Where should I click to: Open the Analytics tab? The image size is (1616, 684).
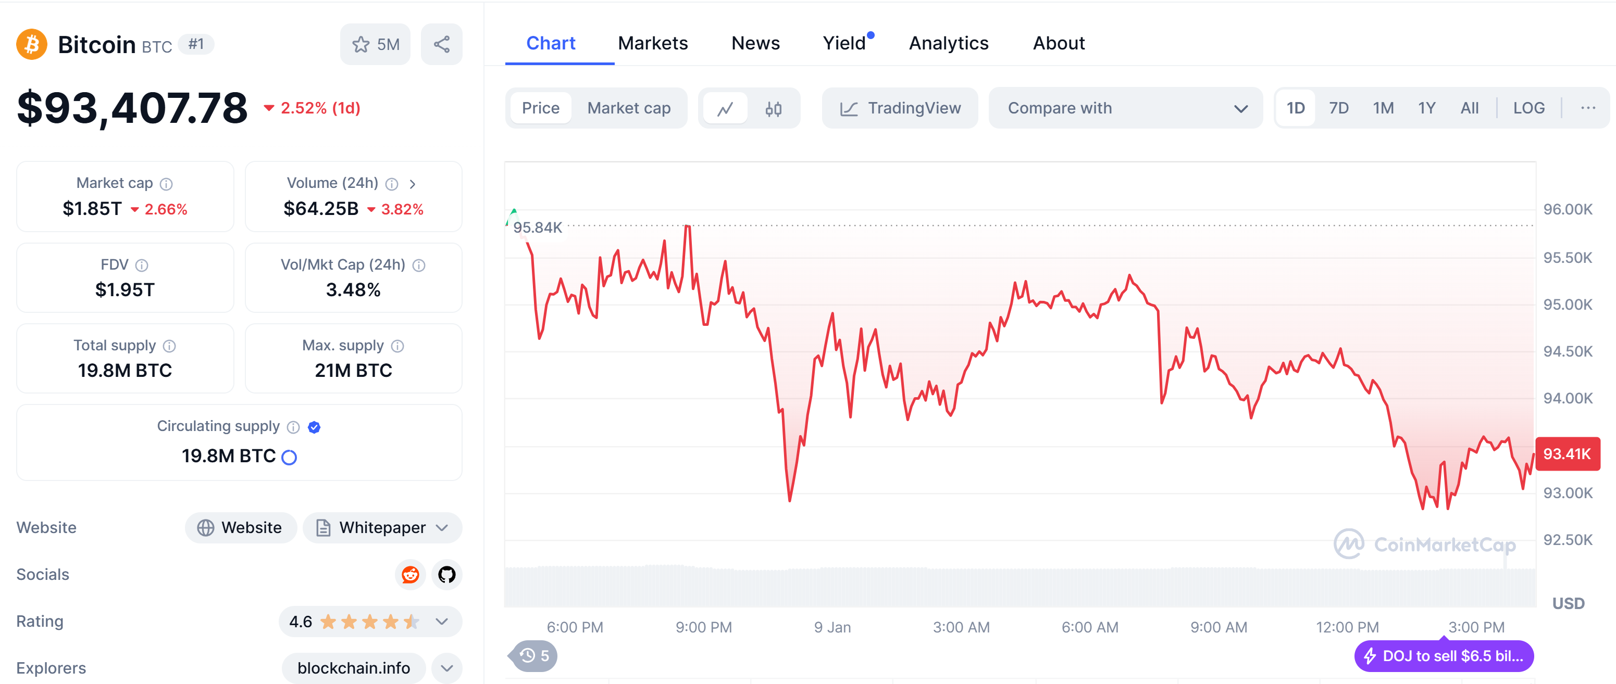[948, 43]
